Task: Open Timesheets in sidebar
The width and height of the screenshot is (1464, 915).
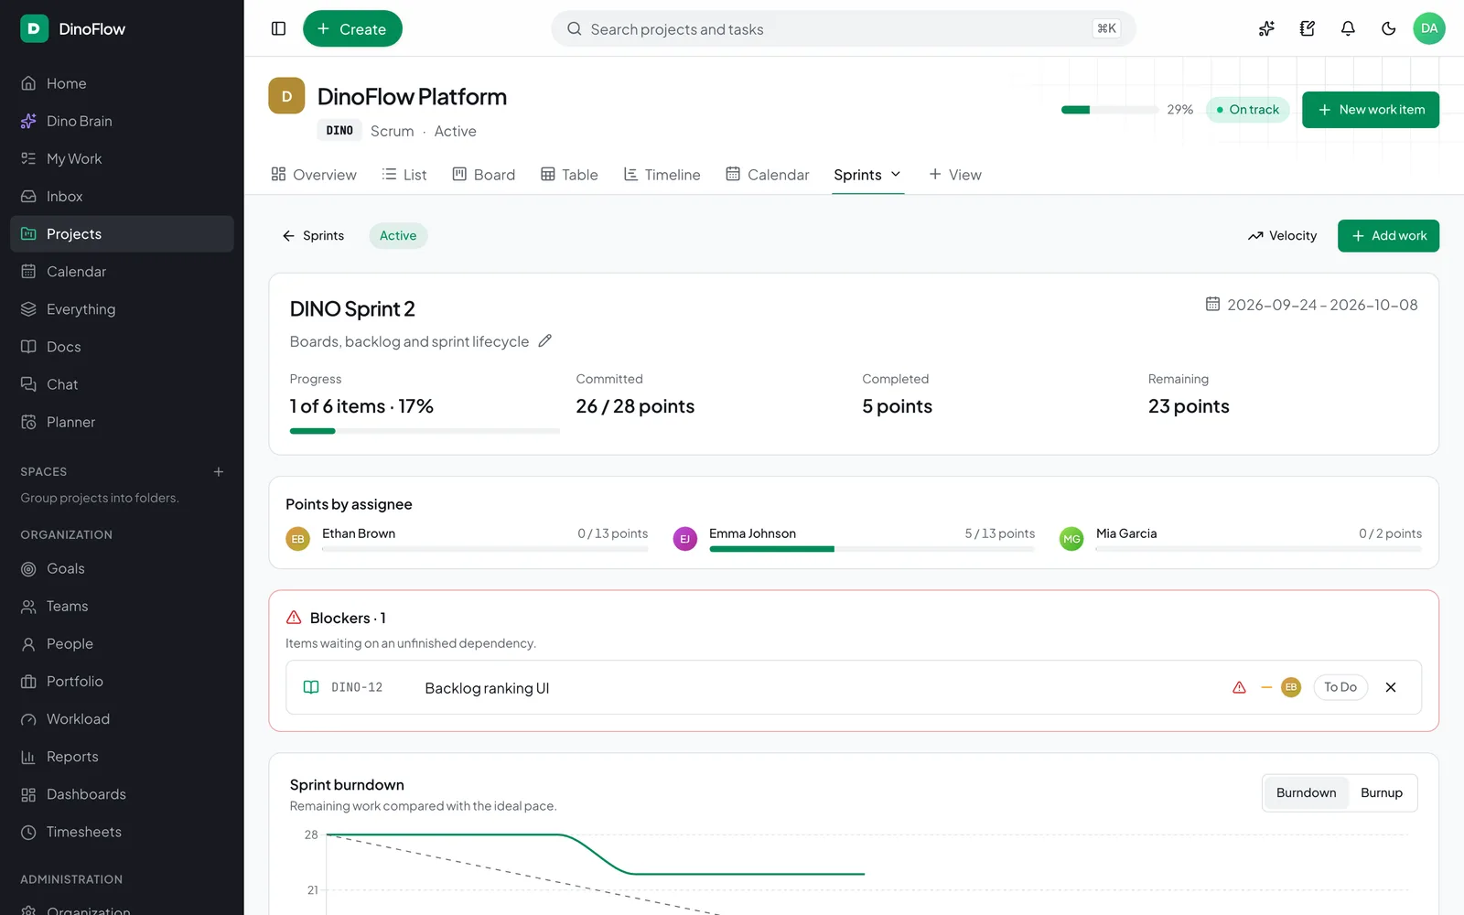Action: [x=122, y=832]
